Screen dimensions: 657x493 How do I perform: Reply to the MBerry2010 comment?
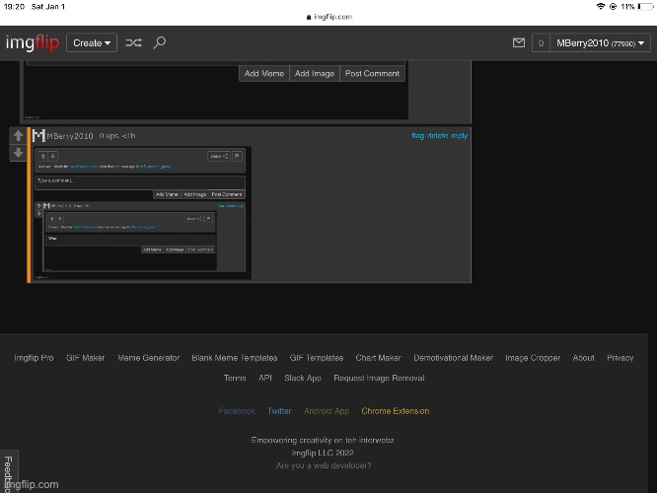460,136
